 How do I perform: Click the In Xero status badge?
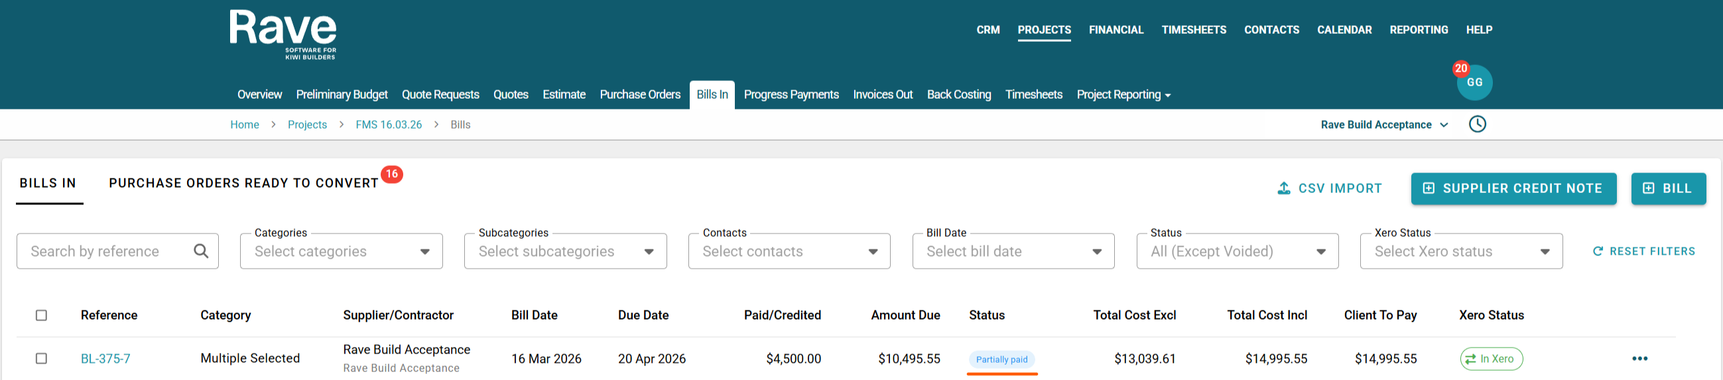point(1491,359)
